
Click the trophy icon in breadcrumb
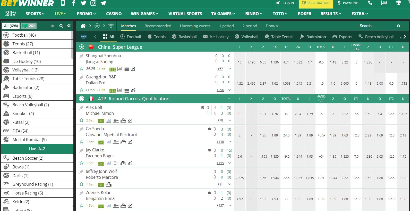pyautogui.click(x=111, y=26)
